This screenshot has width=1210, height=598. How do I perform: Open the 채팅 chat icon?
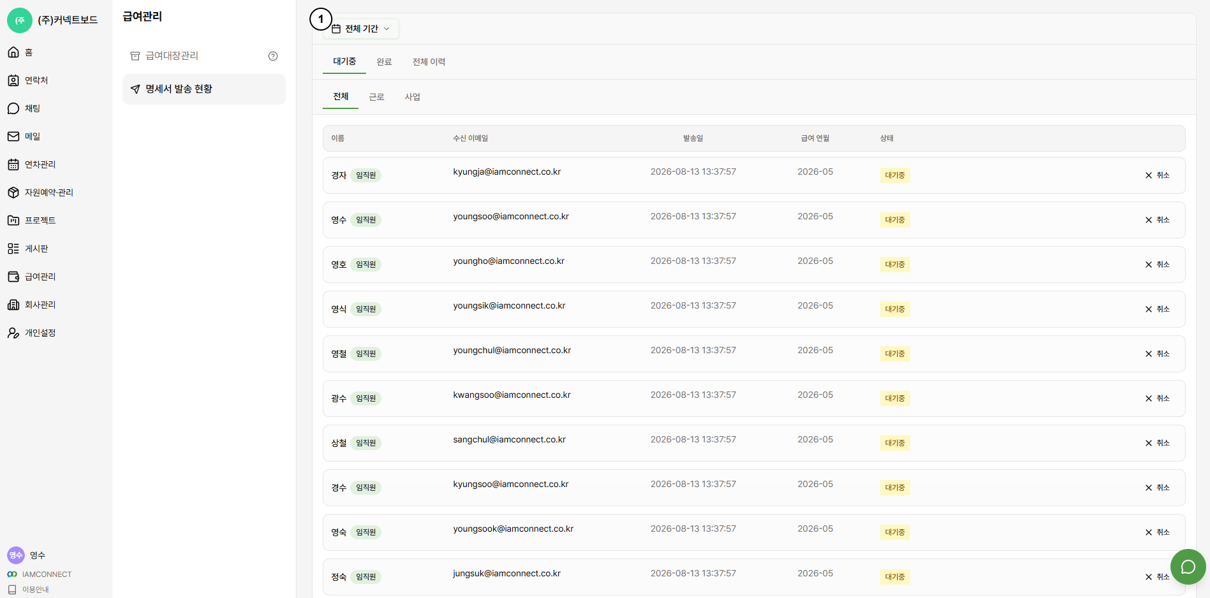tap(13, 108)
